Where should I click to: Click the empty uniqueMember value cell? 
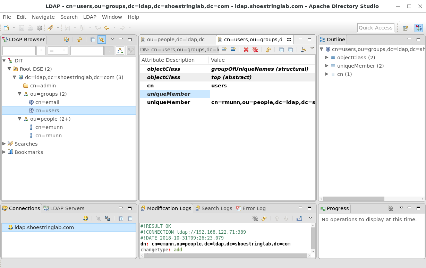[x=263, y=94]
